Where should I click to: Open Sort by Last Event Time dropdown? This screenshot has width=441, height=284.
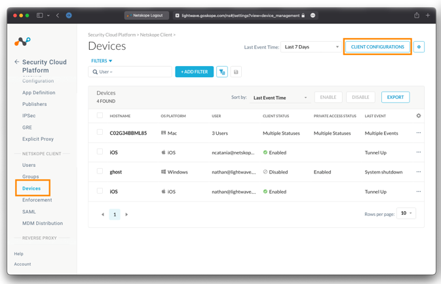point(280,98)
